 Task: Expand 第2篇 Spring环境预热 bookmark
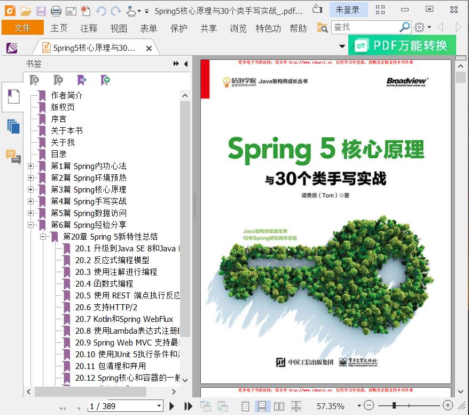pyautogui.click(x=30, y=178)
